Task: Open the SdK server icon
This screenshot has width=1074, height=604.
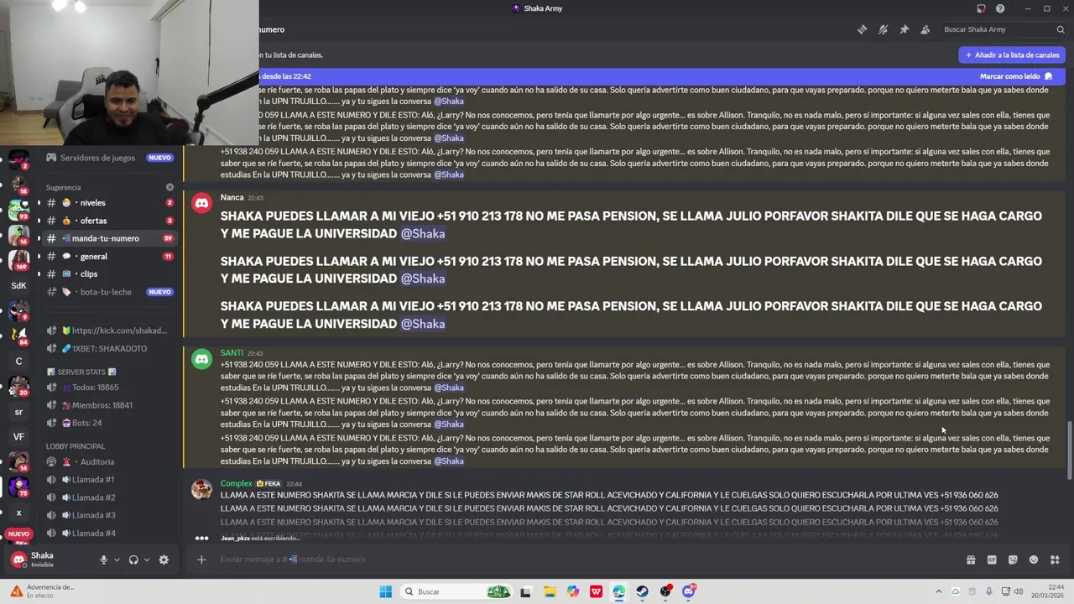Action: (18, 285)
